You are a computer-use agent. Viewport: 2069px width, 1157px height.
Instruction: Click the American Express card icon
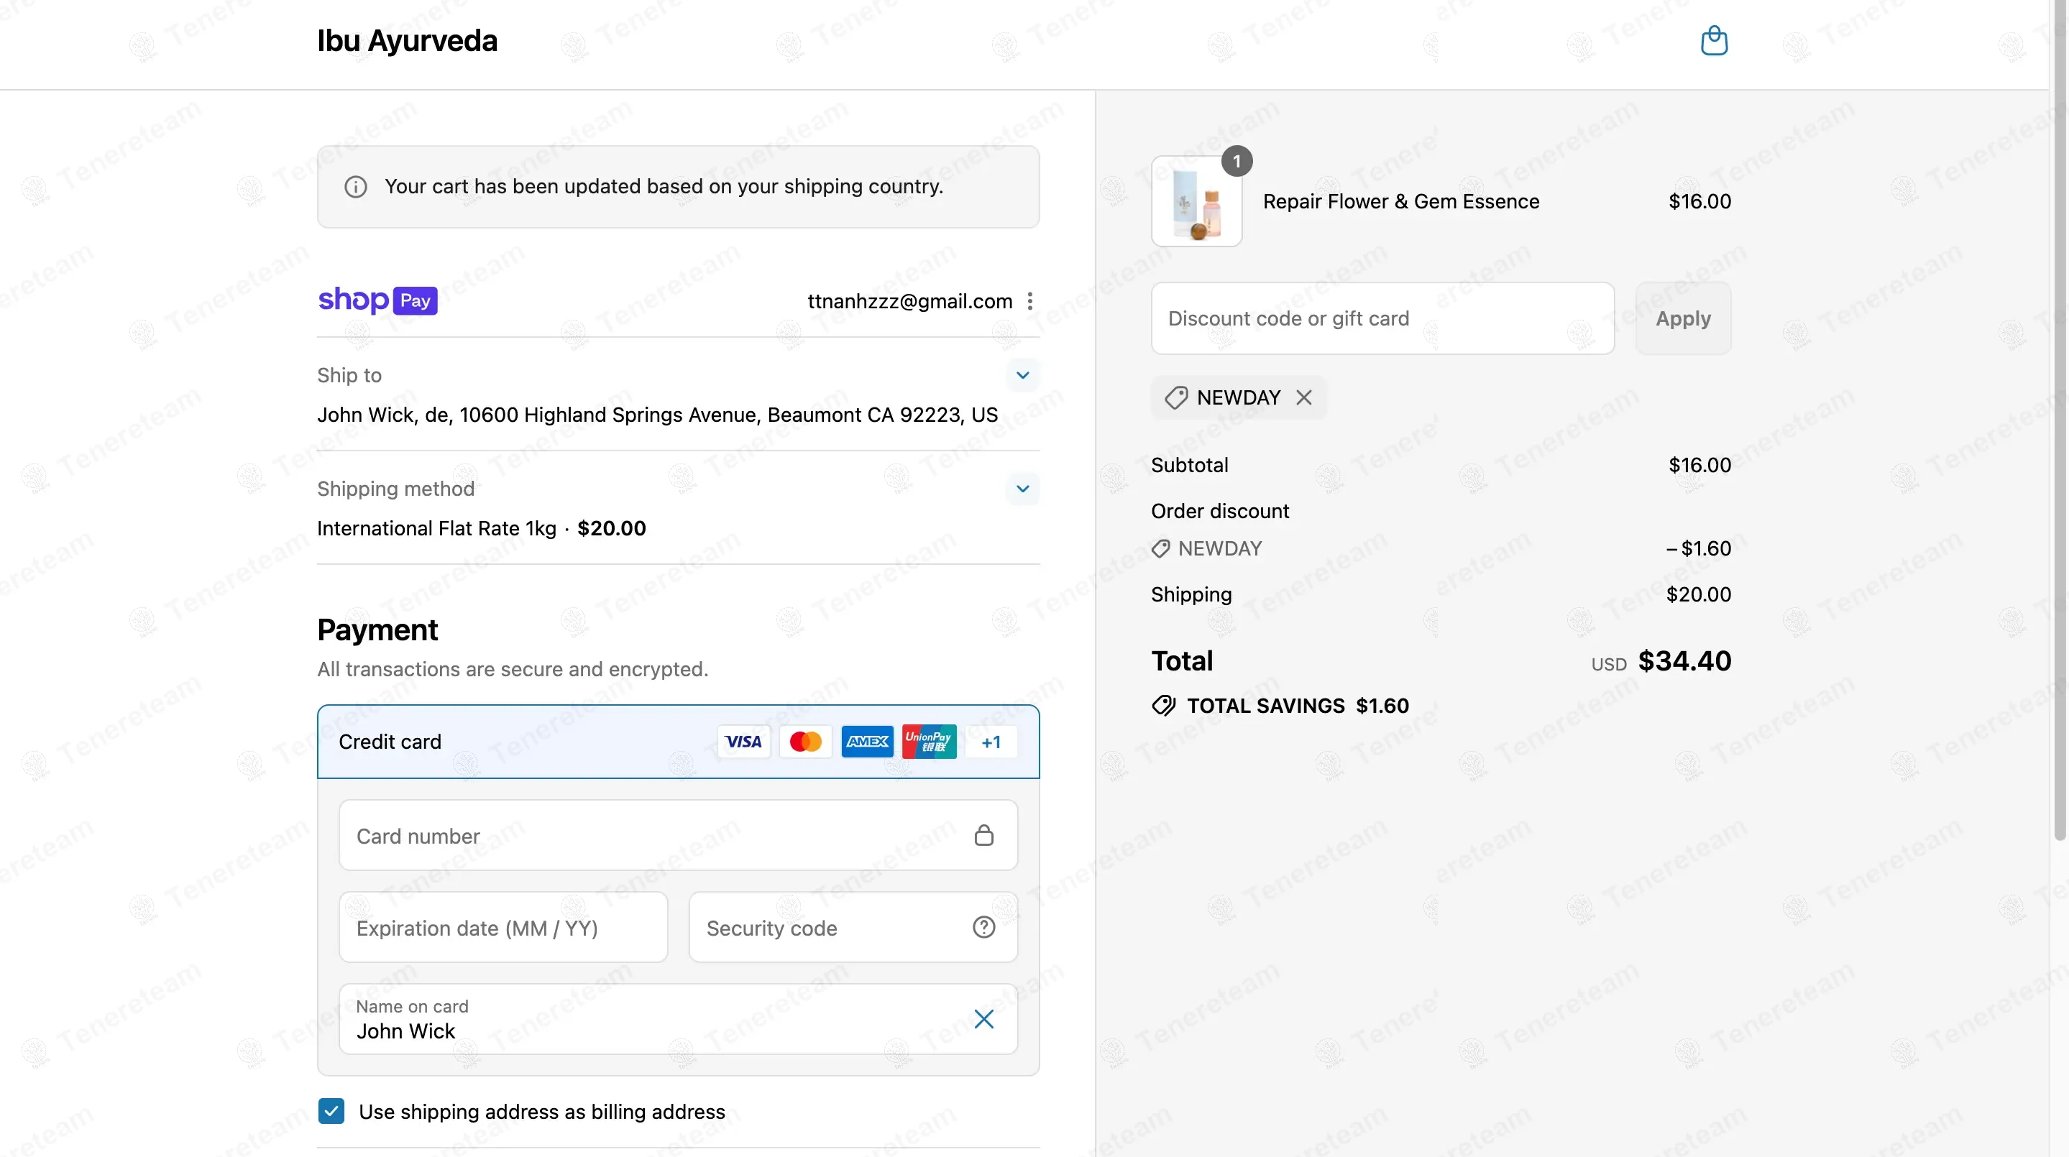click(x=868, y=742)
